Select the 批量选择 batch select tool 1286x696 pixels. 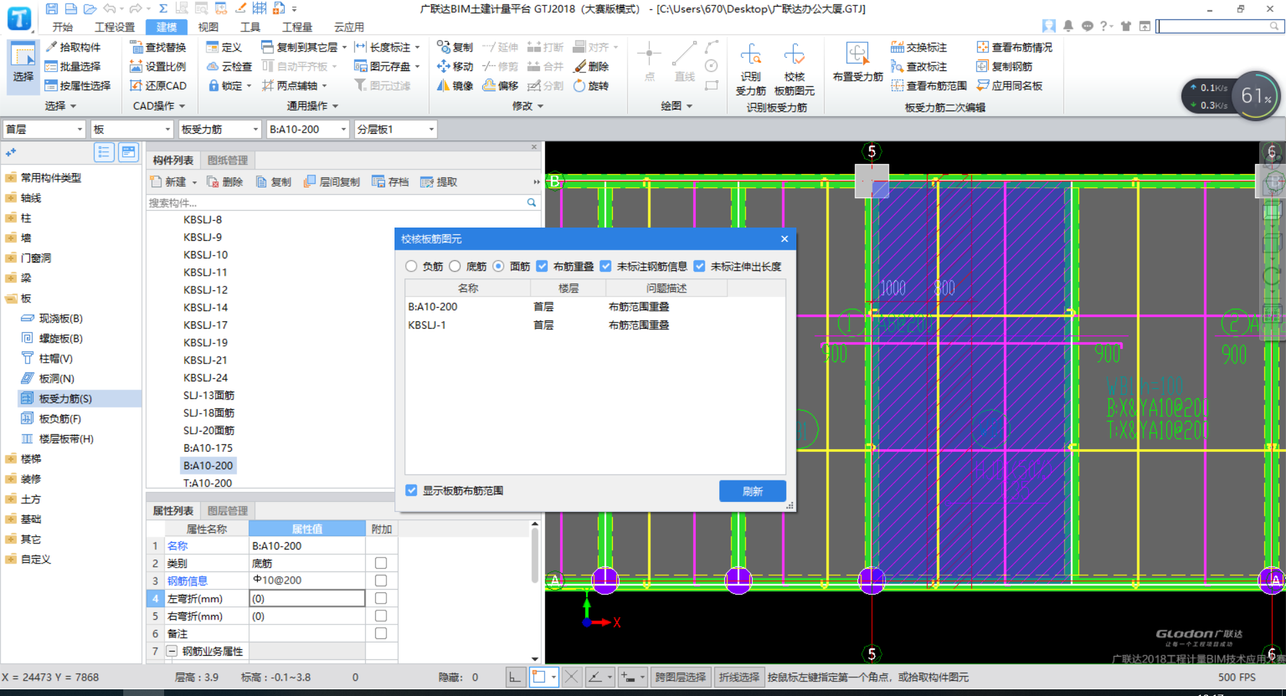point(72,66)
